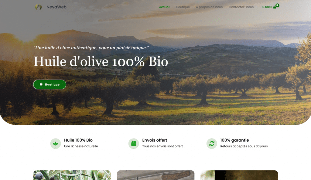Viewport: 311px width, 180px height.
Task: Click the refresh arrows icon beside 100% garantie
Action: coord(212,143)
